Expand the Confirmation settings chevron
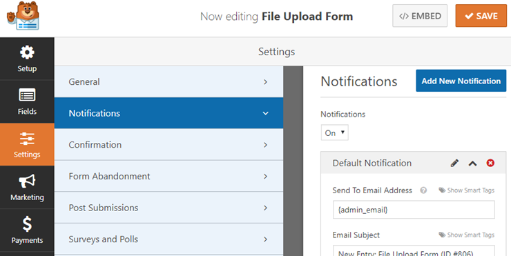This screenshot has width=511, height=256. tap(266, 145)
